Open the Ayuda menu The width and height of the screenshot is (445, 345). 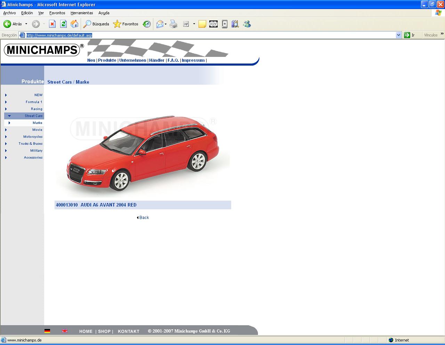pos(104,13)
